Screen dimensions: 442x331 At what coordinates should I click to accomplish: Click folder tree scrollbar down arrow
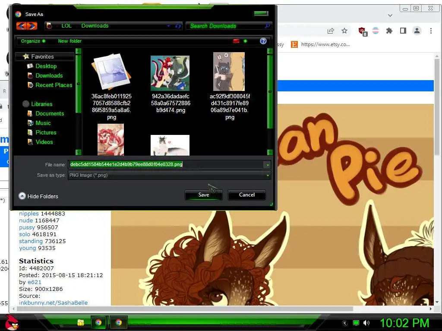79,152
